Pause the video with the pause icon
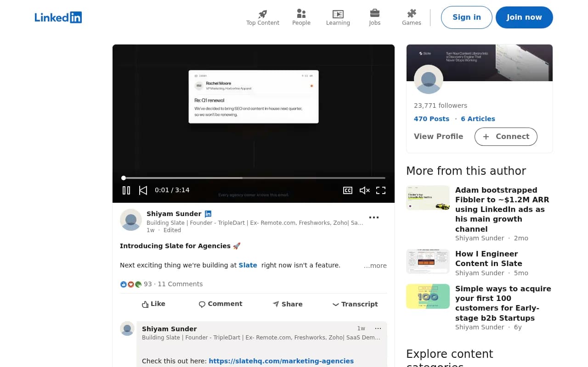 (126, 190)
